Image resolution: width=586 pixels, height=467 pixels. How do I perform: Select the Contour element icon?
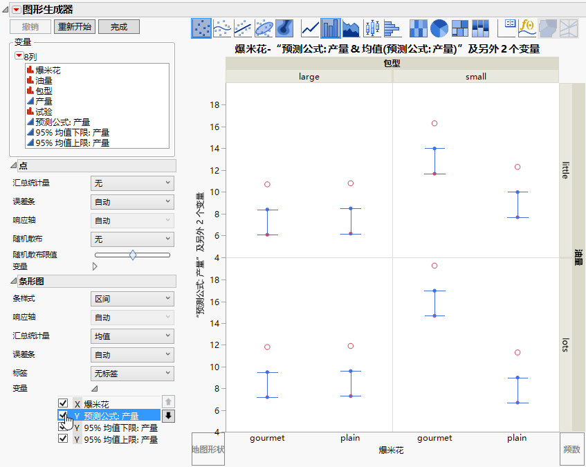[284, 28]
